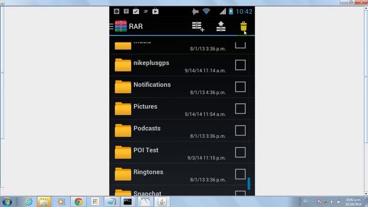Image resolution: width=368 pixels, height=207 pixels.
Task: Open the Podcasts folder icon
Action: click(x=122, y=131)
